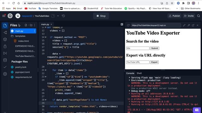
Task: Open the Debugger play sidebar icon
Action: 5,53
